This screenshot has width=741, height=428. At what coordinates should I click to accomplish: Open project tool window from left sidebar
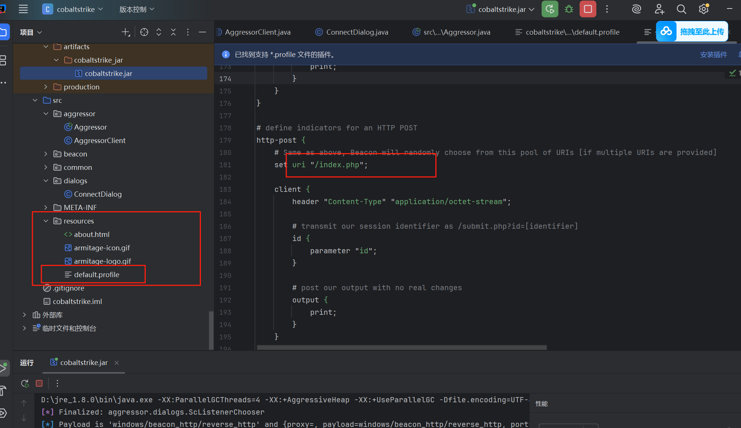click(x=4, y=32)
